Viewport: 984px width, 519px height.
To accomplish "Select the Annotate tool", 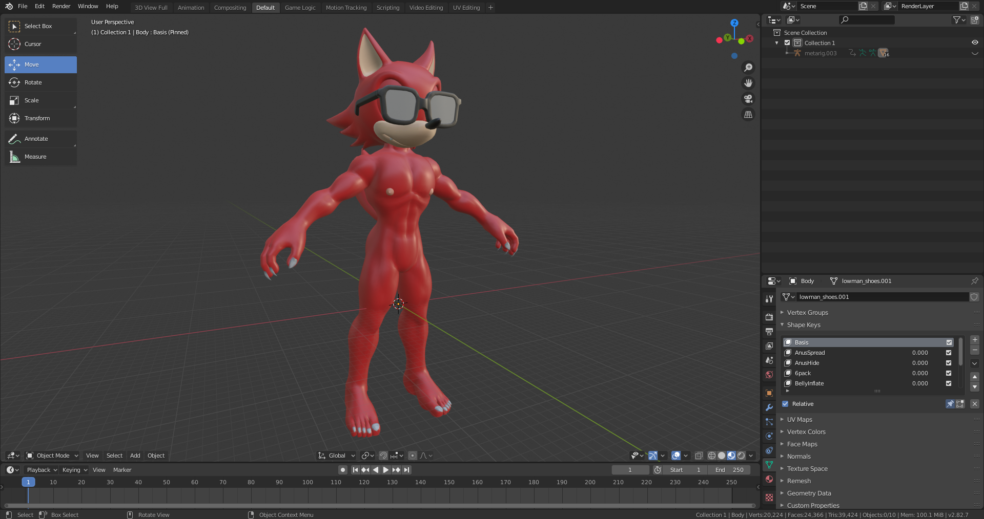I will [x=40, y=139].
